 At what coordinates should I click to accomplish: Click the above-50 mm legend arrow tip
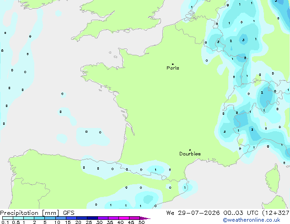(145, 218)
